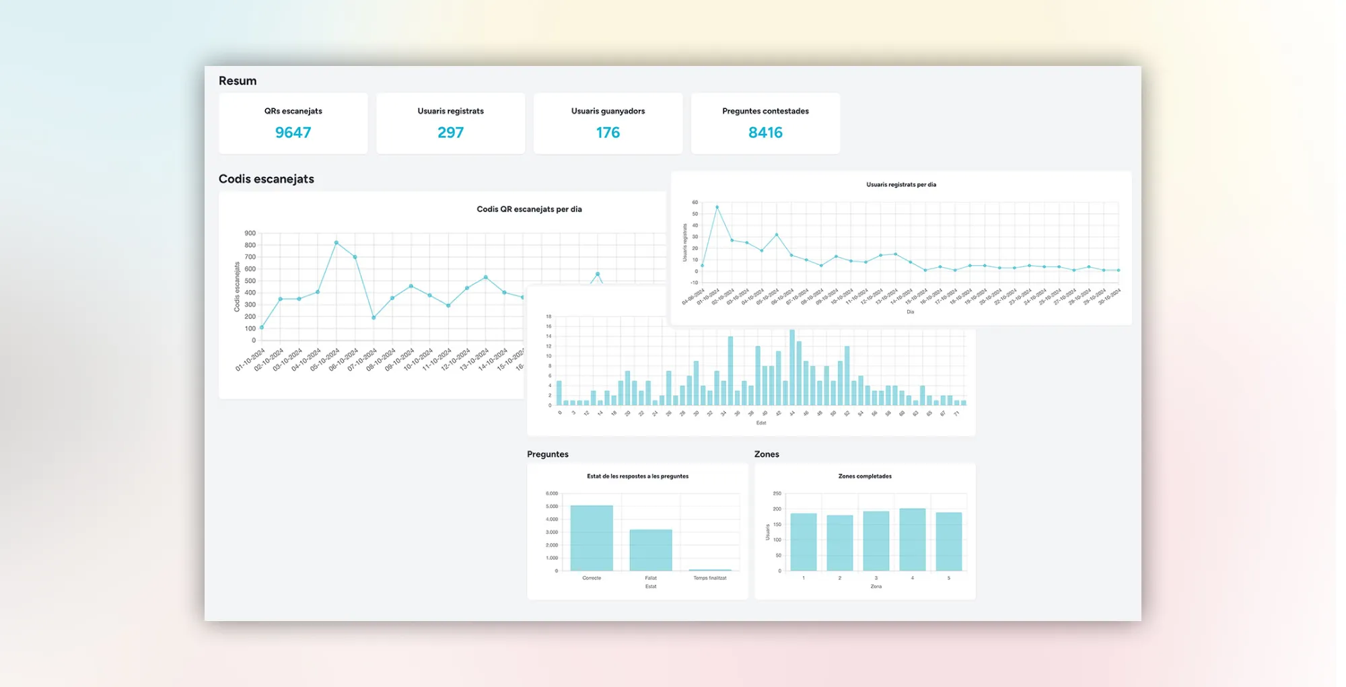Click the value 9647

pos(293,133)
